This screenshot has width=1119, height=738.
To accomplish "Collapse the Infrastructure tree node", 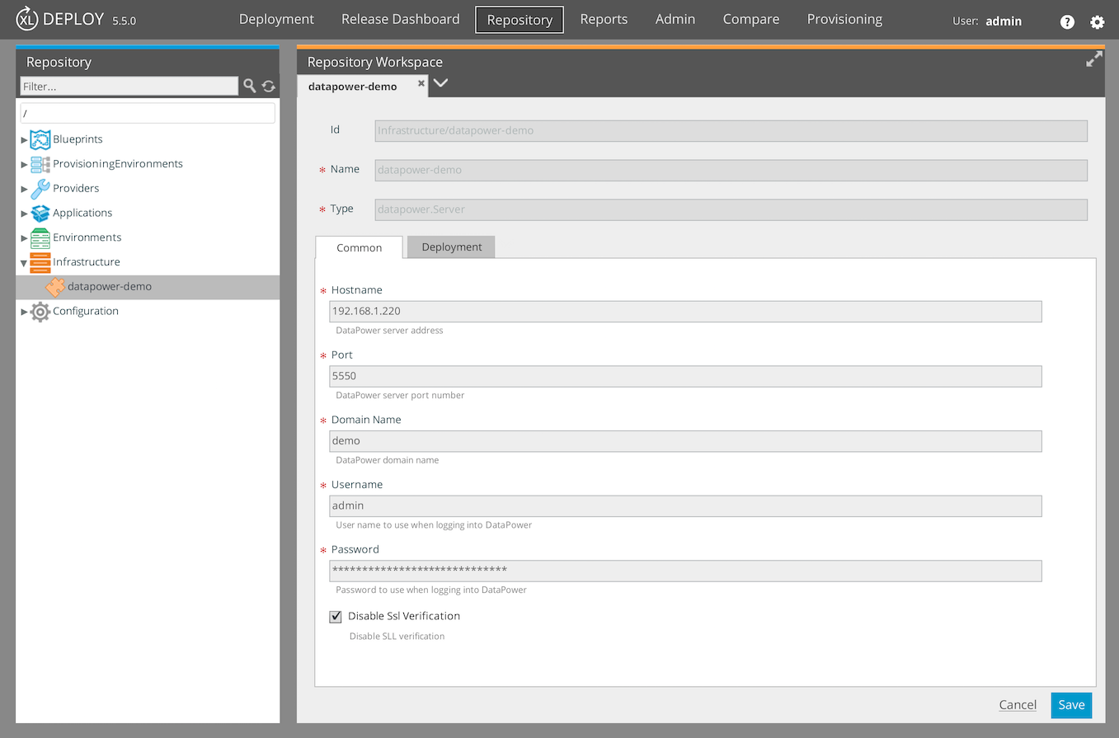I will pos(25,263).
